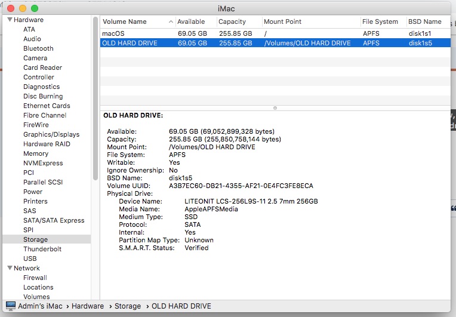Click the 69,052,899,328 bytes Available value

point(221,131)
